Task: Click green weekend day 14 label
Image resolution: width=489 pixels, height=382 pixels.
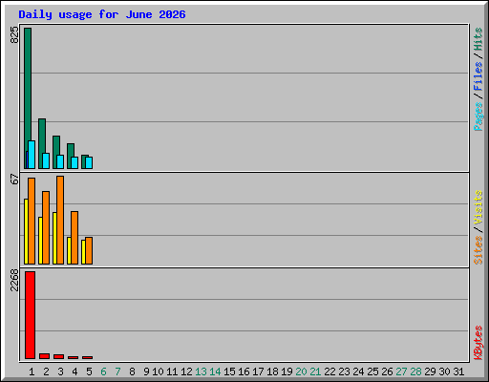Action: [x=215, y=371]
